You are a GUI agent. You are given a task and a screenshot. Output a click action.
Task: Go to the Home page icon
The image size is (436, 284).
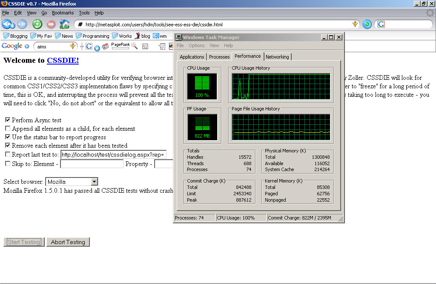(65, 24)
